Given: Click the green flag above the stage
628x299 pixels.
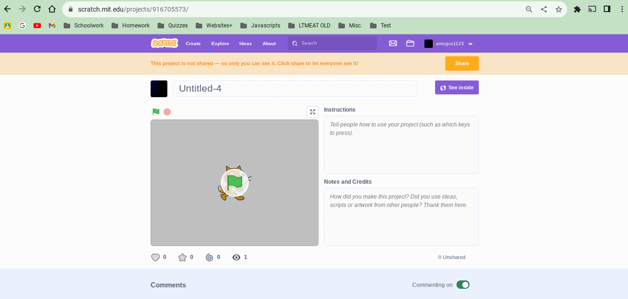Looking at the screenshot, I should point(156,112).
